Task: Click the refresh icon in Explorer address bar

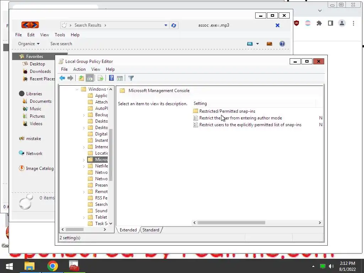Action: coord(173,25)
